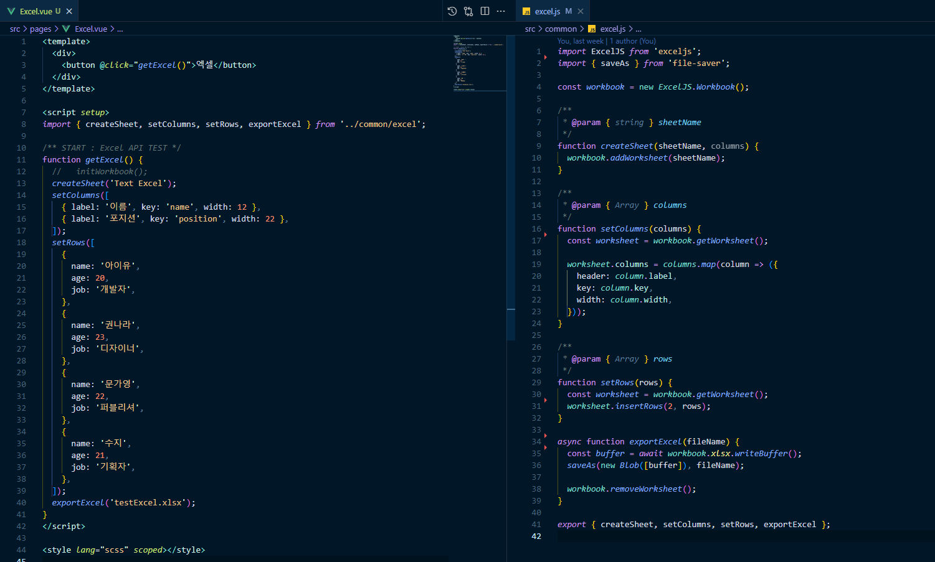This screenshot has width=935, height=562.
Task: Click the Vue icon in left breadcrumb
Action: click(66, 29)
